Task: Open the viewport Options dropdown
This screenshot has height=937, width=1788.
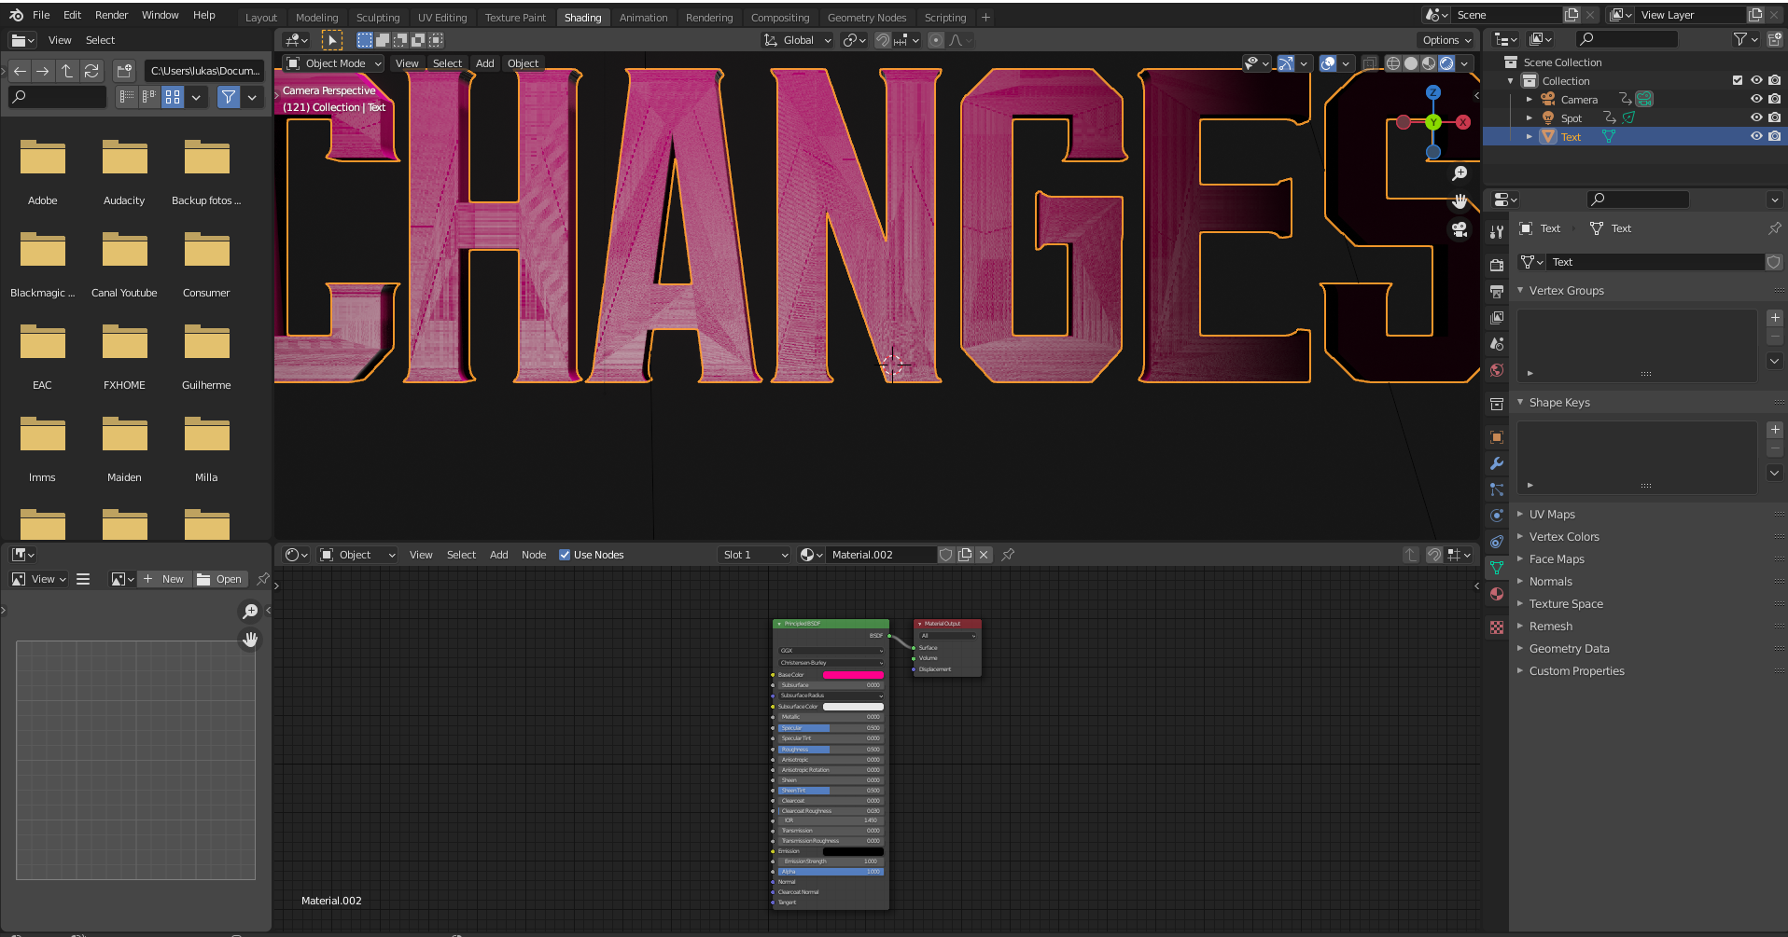Action: point(1446,40)
